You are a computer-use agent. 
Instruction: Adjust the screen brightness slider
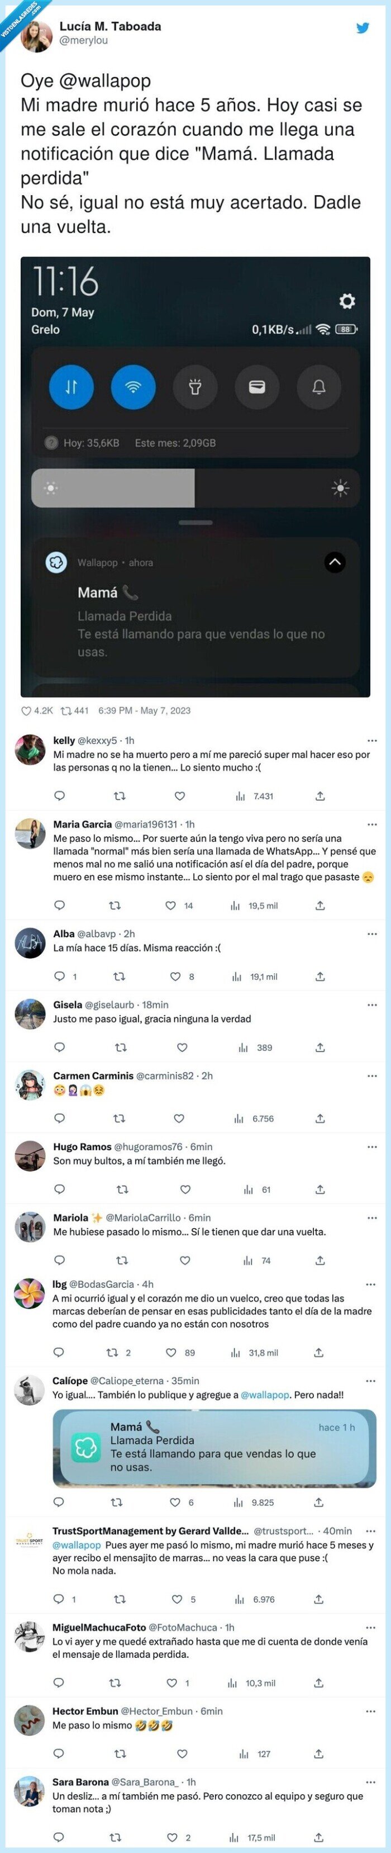(x=194, y=489)
